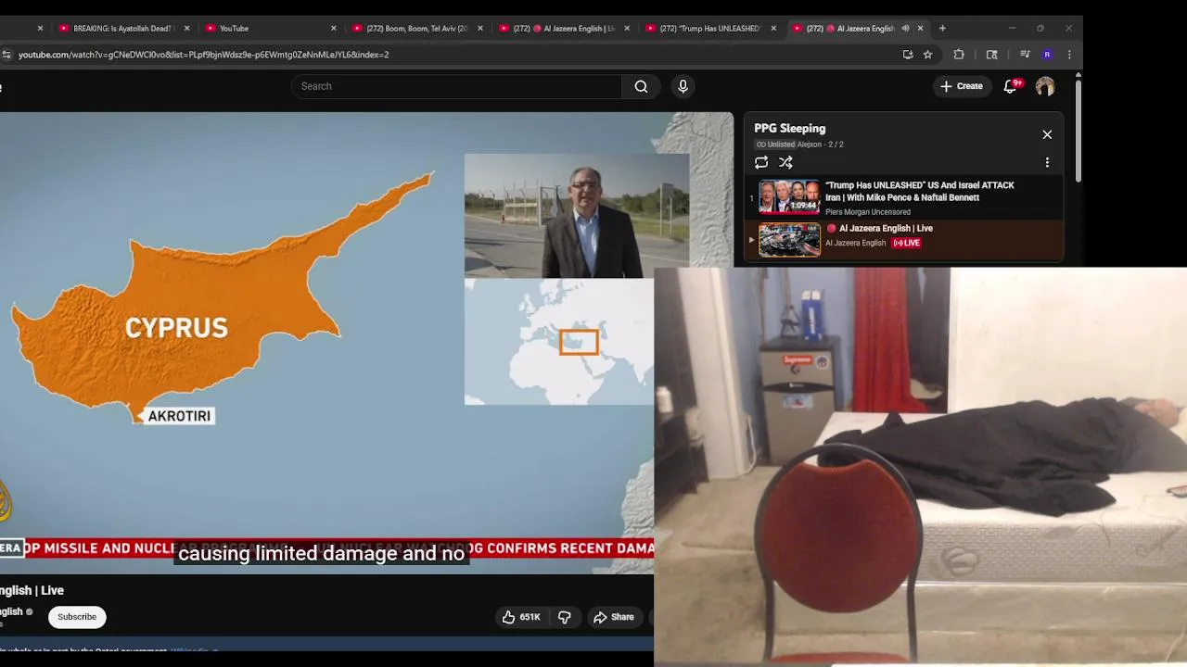Image resolution: width=1187 pixels, height=667 pixels.
Task: Like the video showing 651K likes
Action: pyautogui.click(x=519, y=617)
